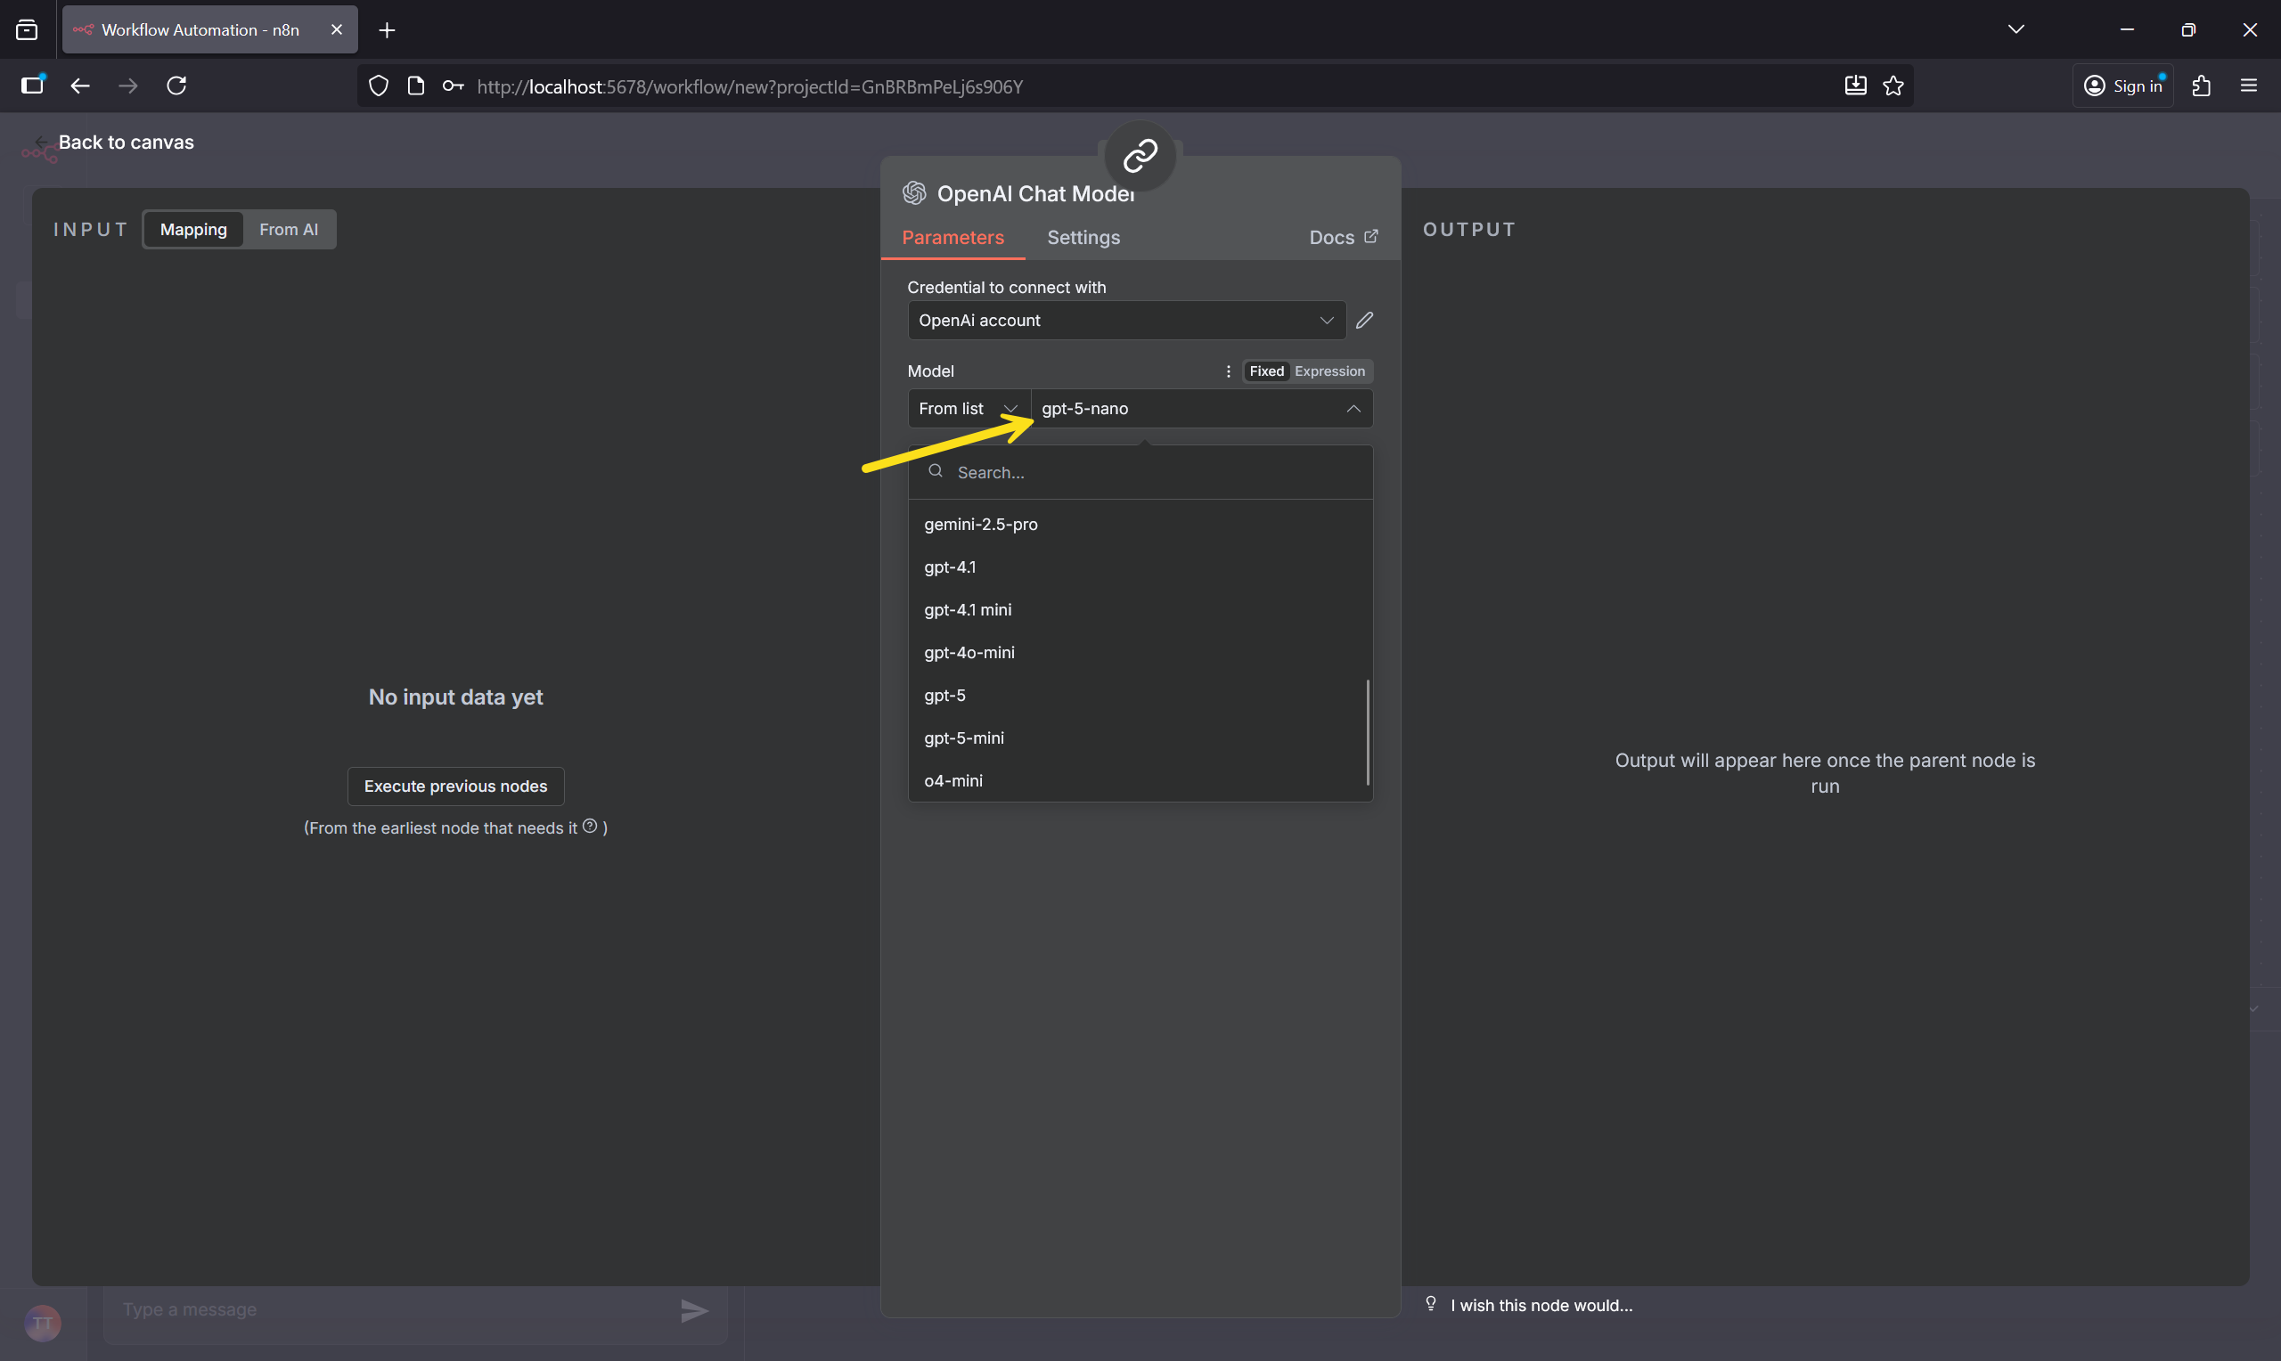Click the browser back arrow
The width and height of the screenshot is (2281, 1361).
pos(80,86)
